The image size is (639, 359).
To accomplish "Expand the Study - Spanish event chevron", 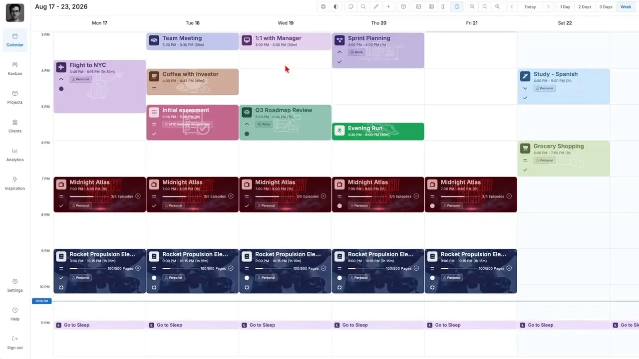I will pyautogui.click(x=525, y=88).
